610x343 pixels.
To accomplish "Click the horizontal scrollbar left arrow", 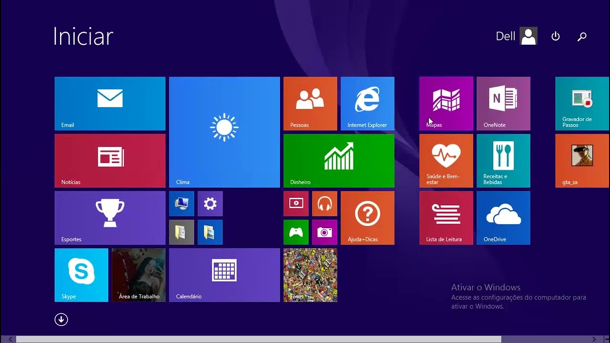I will pyautogui.click(x=10, y=339).
